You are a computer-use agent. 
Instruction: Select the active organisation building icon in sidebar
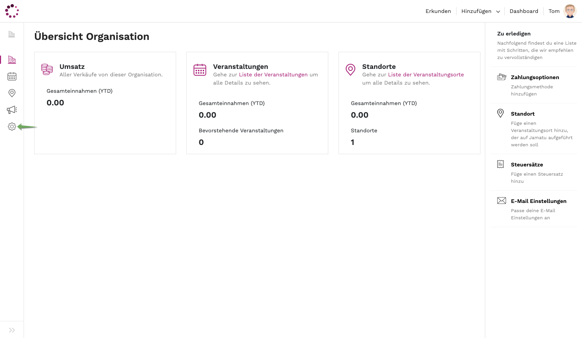click(12, 60)
